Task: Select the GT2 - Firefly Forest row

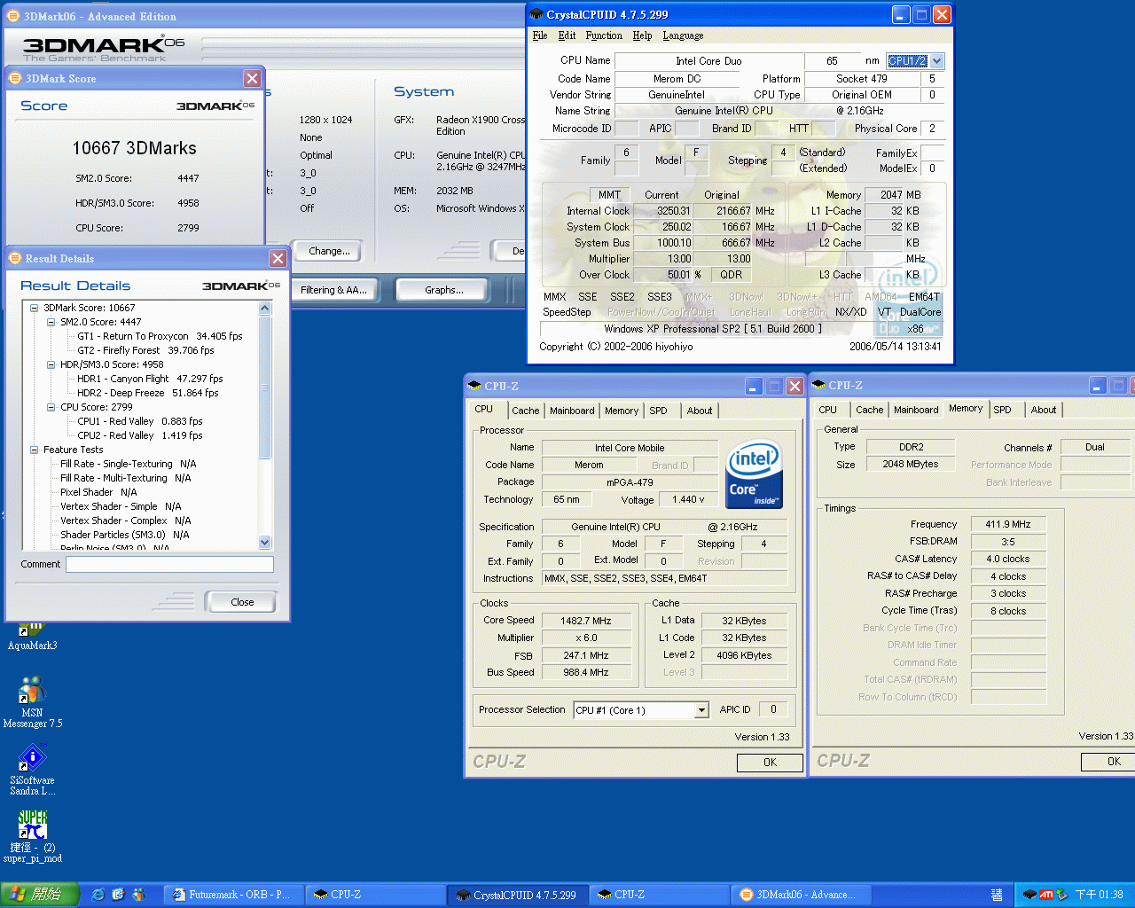Action: pyautogui.click(x=145, y=350)
